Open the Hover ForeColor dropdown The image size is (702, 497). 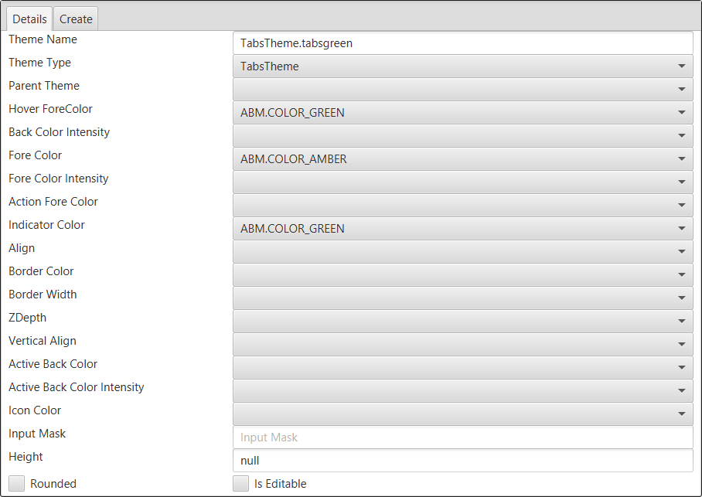(462, 113)
